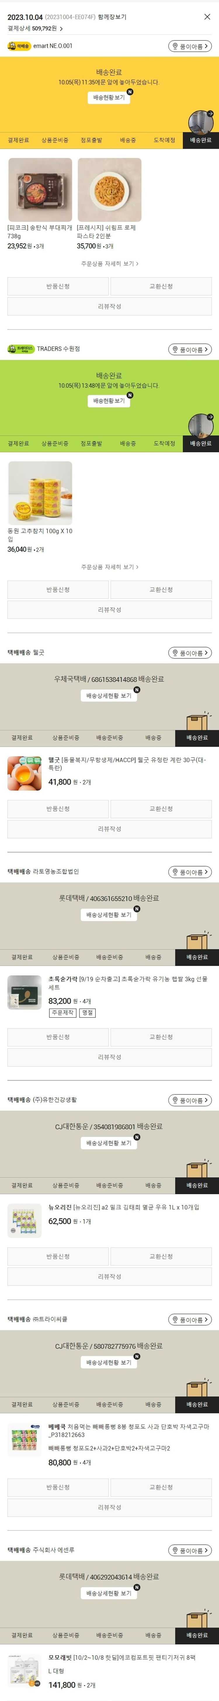Viewport: 219px width, 1701px height.
Task: Tap 배송상세현황 보기 for CJ대한통운 354081986801
Action: (109, 1143)
